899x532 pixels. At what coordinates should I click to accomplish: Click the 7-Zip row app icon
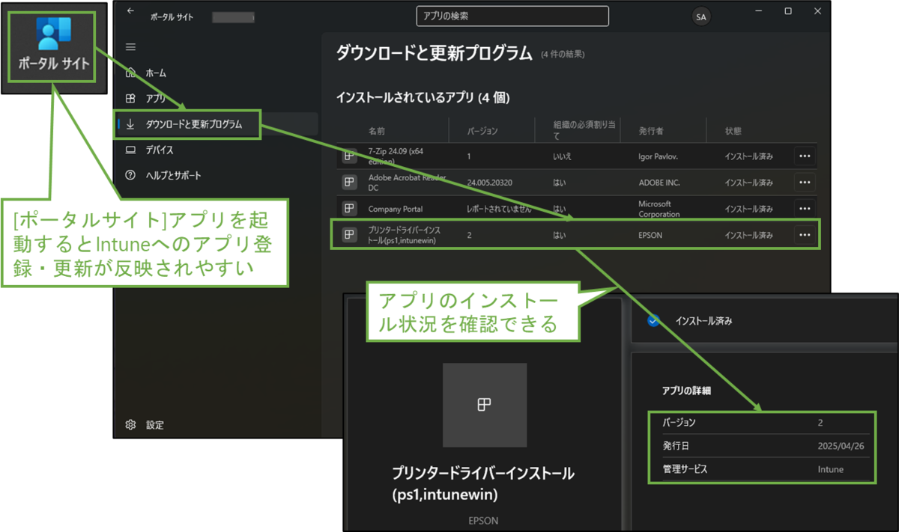click(x=349, y=156)
